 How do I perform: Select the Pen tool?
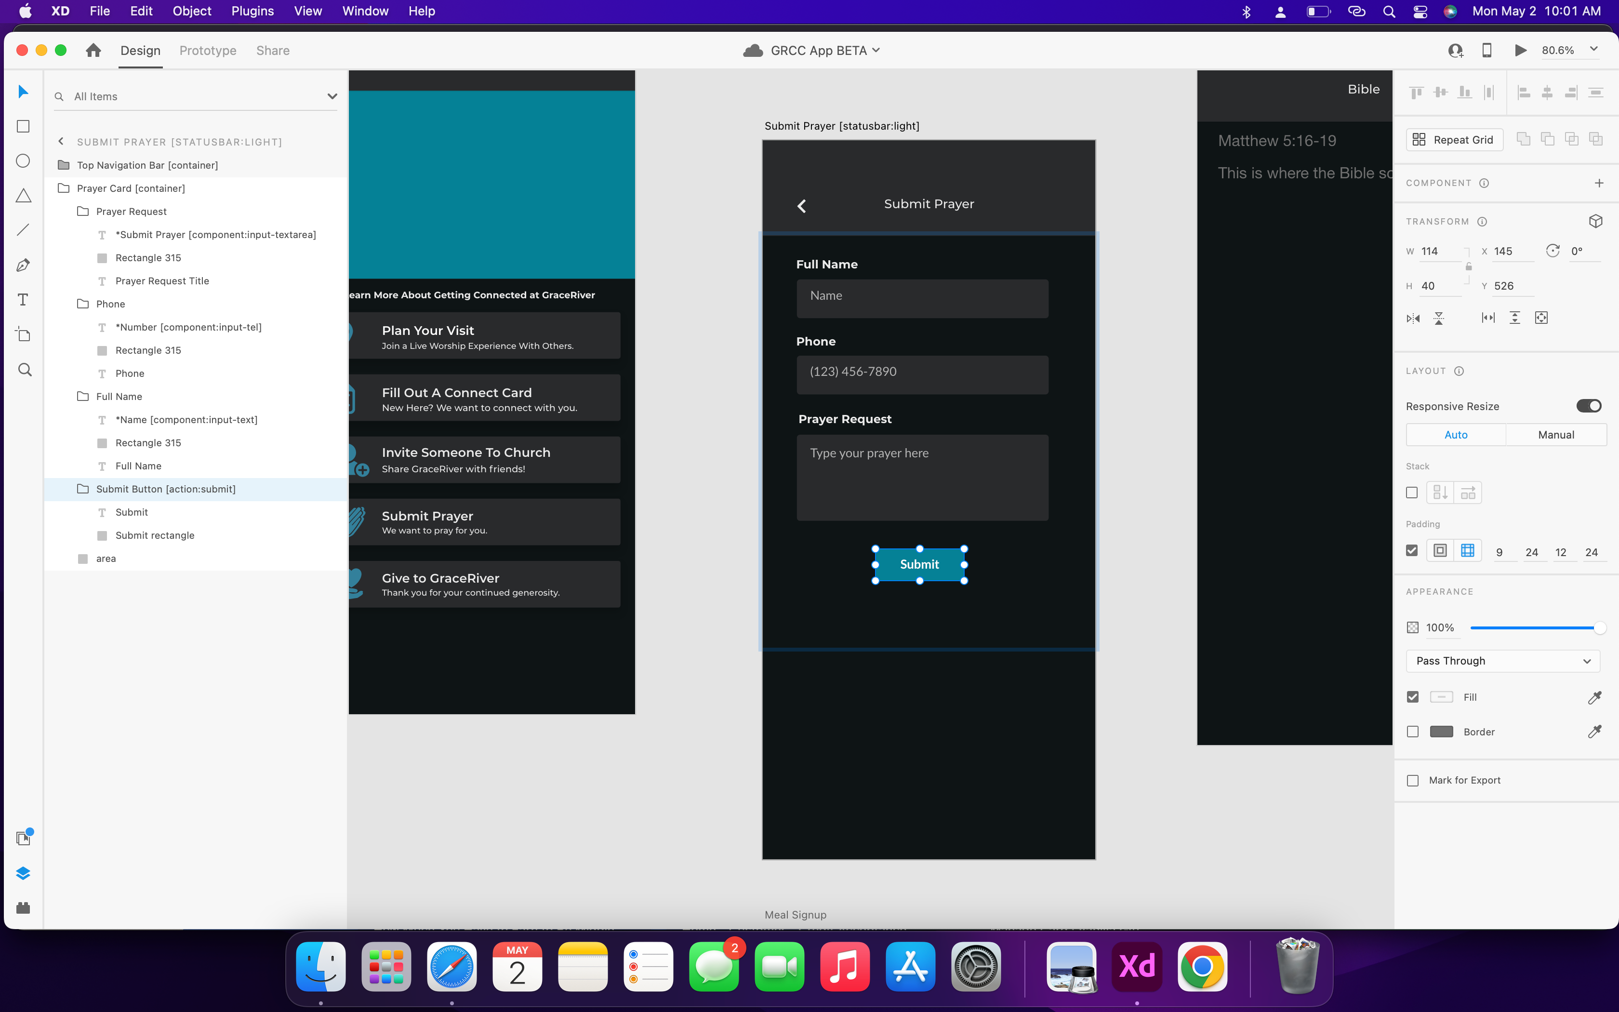point(24,265)
